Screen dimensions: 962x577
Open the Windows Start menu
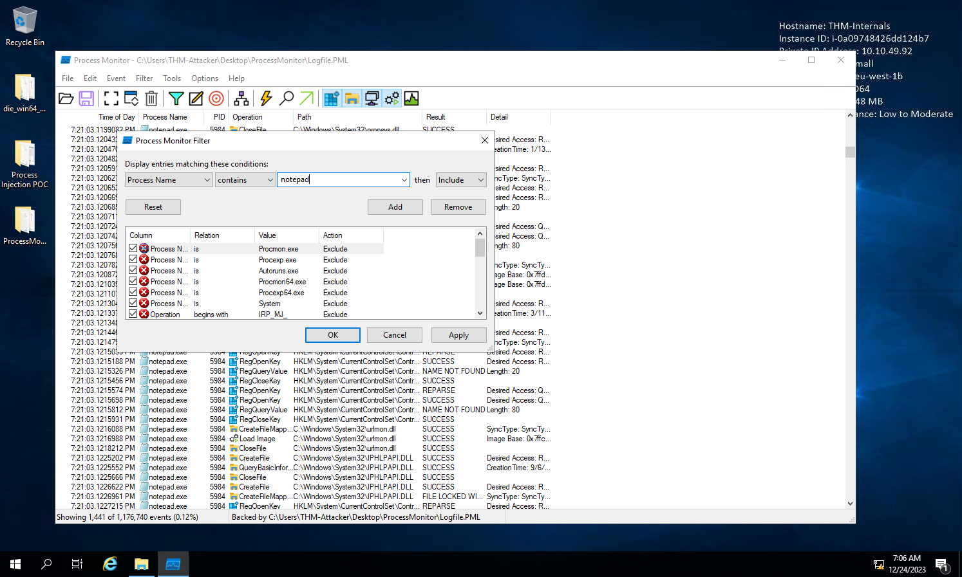click(15, 564)
